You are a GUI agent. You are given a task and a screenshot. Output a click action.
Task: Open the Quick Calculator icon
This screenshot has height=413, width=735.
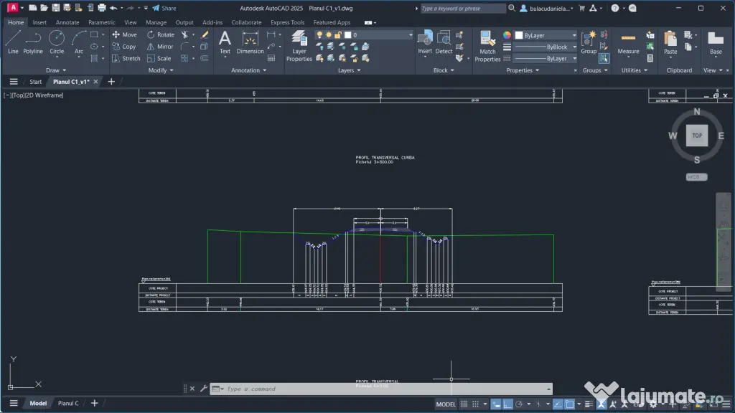point(650,58)
